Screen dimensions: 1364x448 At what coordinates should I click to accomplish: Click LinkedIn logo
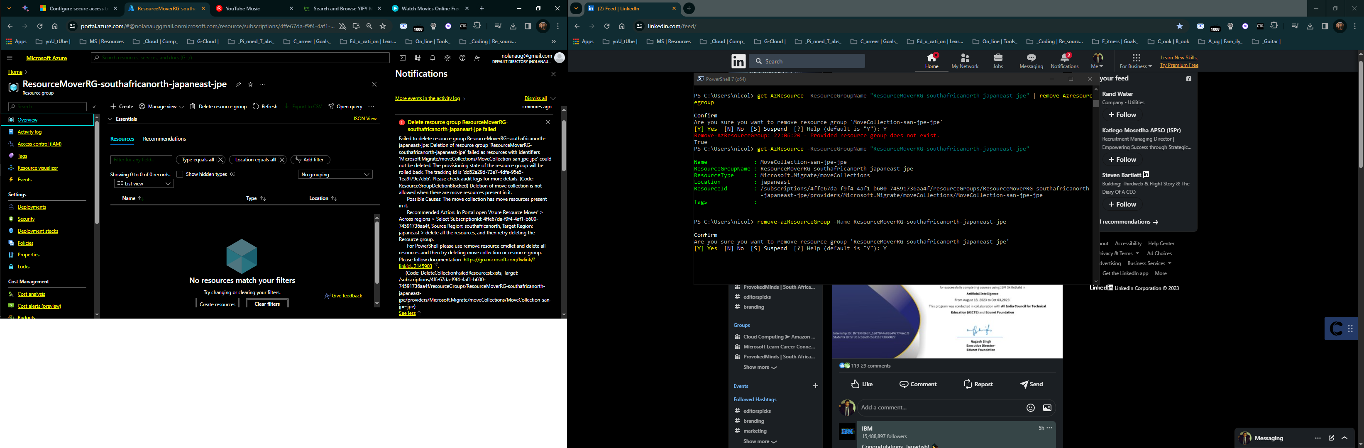[738, 61]
